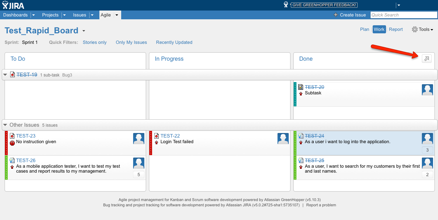
Task: Click the JIRA logo
Action: (13, 5)
